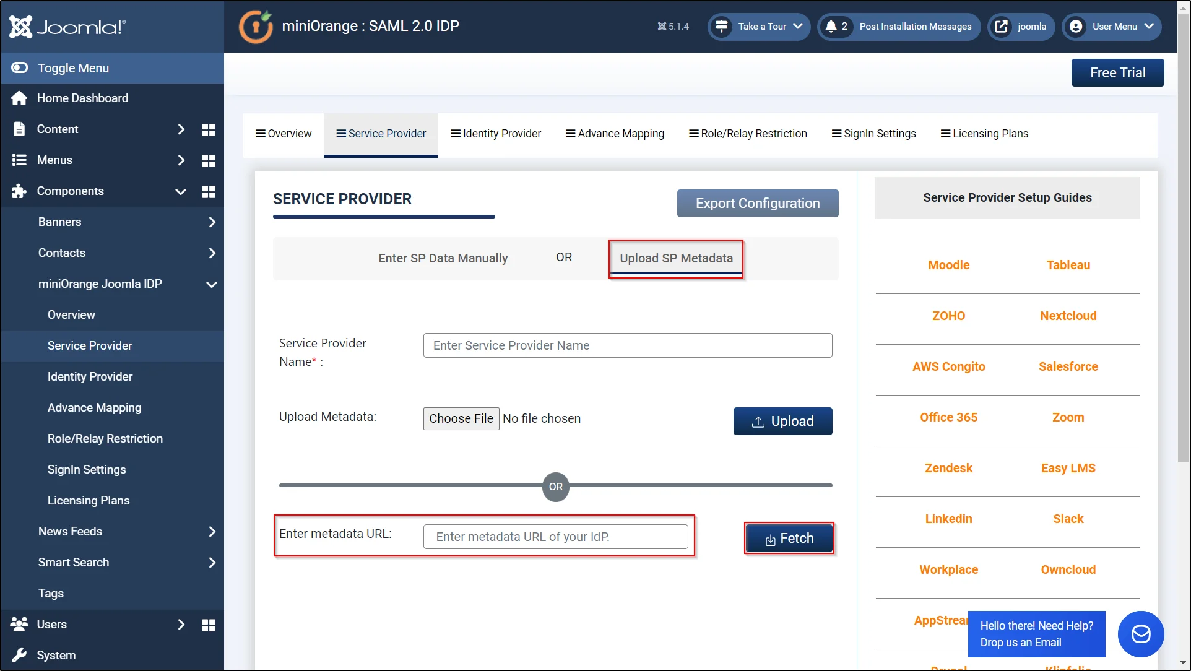The height and width of the screenshot is (671, 1191).
Task: Expand the Users menu chevron
Action: coord(181,624)
